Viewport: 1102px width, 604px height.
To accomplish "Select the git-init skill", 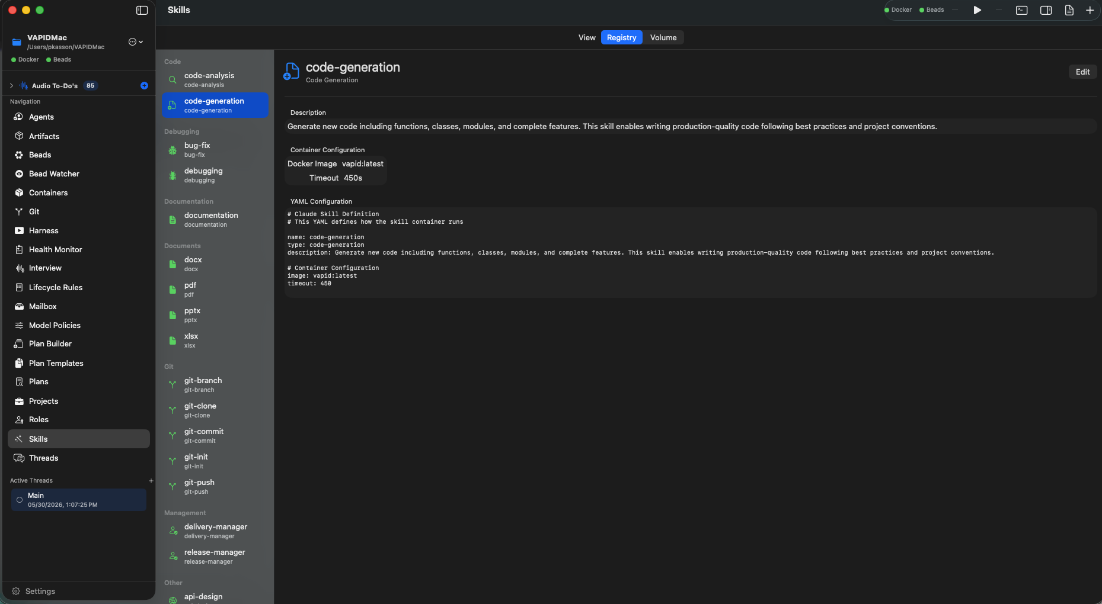I will click(x=215, y=461).
